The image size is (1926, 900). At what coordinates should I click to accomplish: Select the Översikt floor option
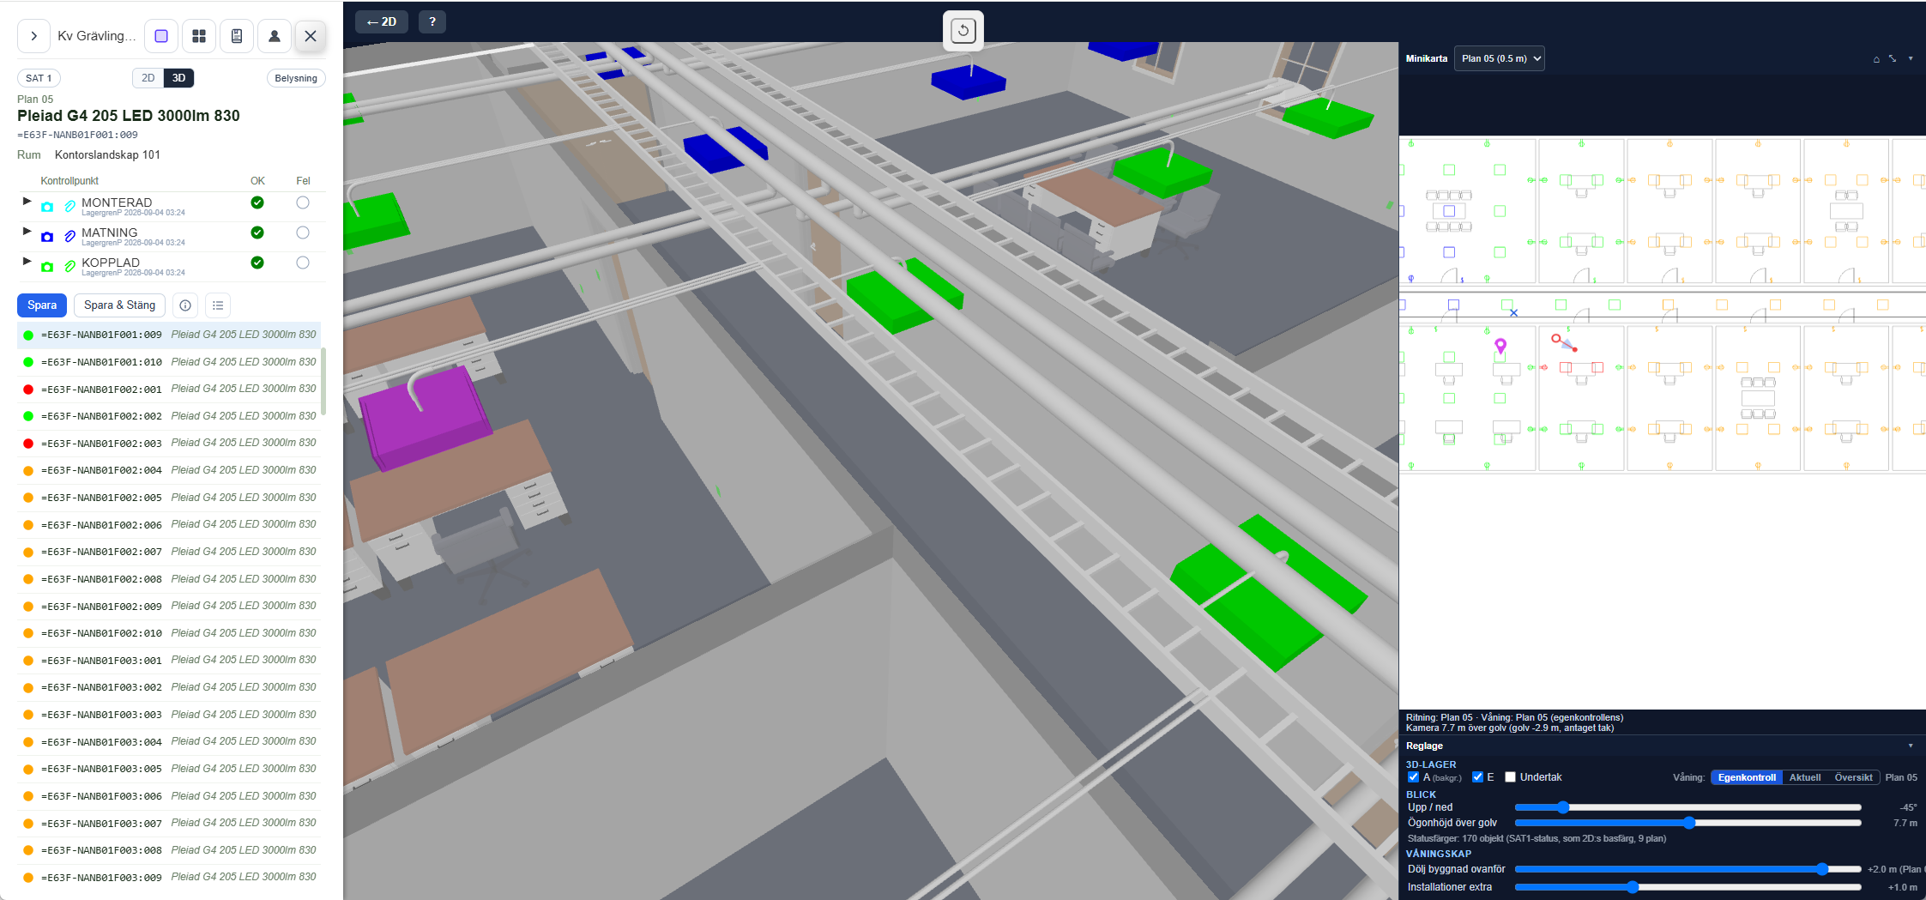click(x=1853, y=777)
